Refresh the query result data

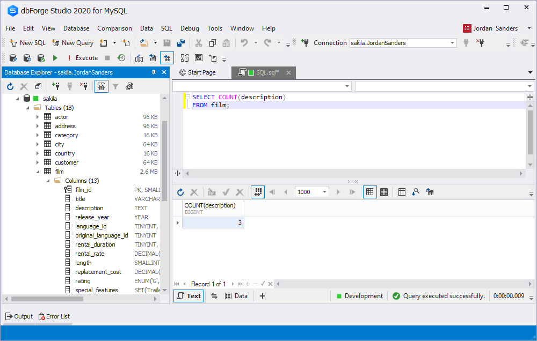point(180,192)
